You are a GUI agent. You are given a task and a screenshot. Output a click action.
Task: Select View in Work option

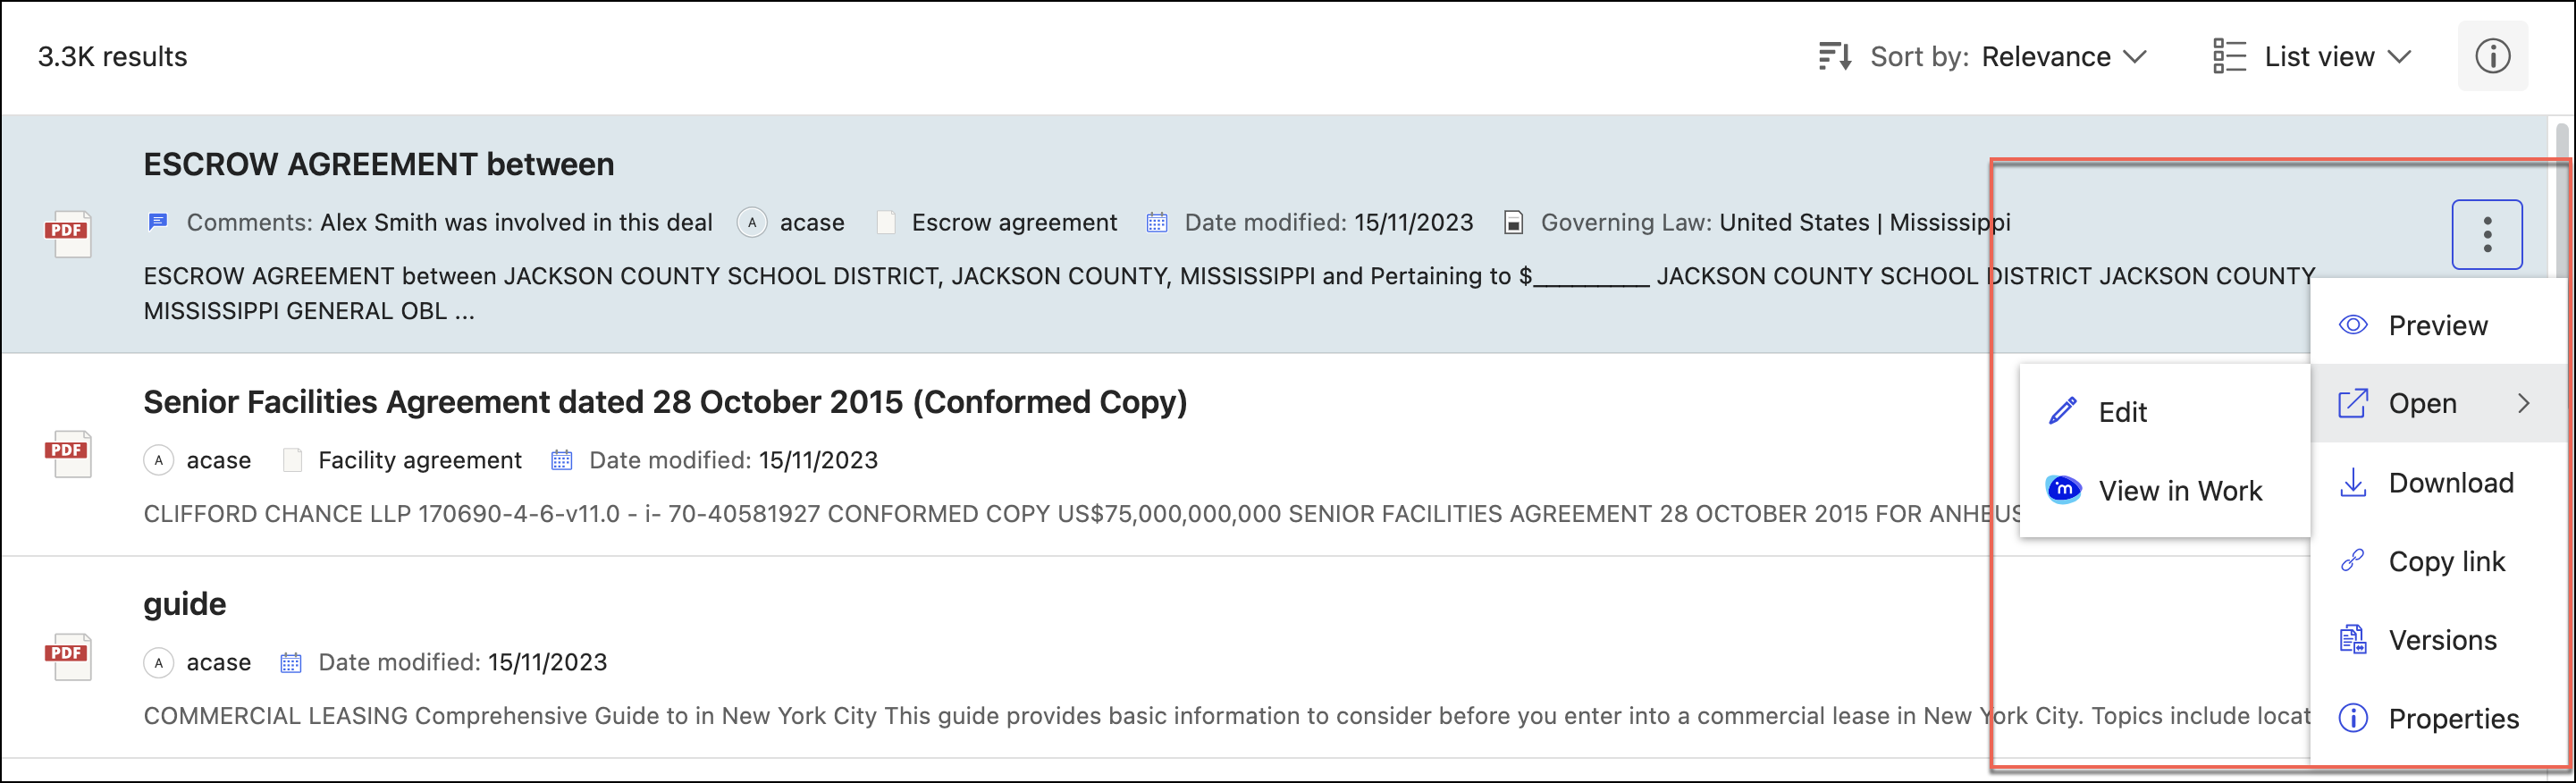tap(2179, 491)
